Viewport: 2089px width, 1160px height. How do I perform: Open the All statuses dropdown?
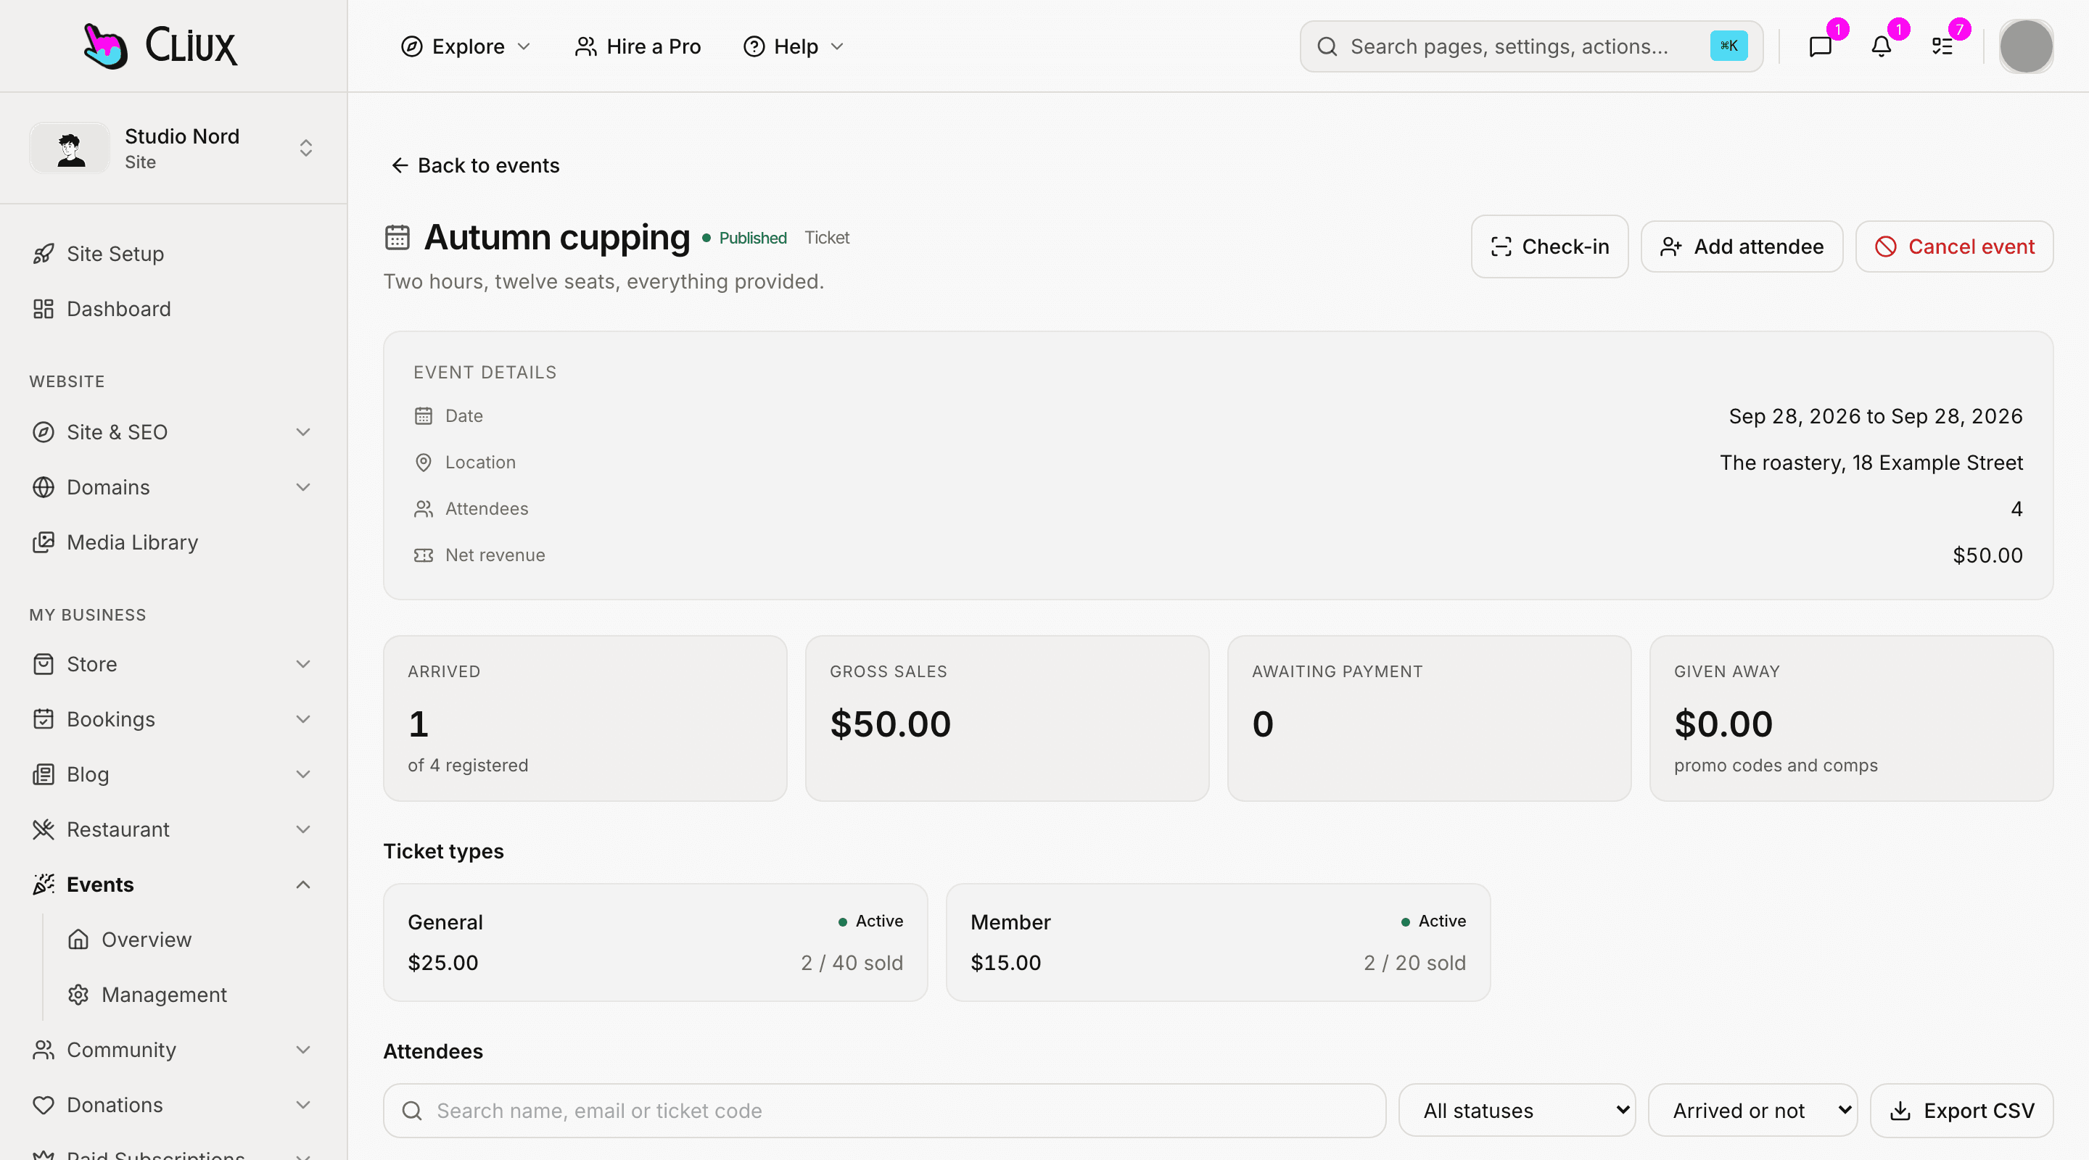click(x=1517, y=1111)
